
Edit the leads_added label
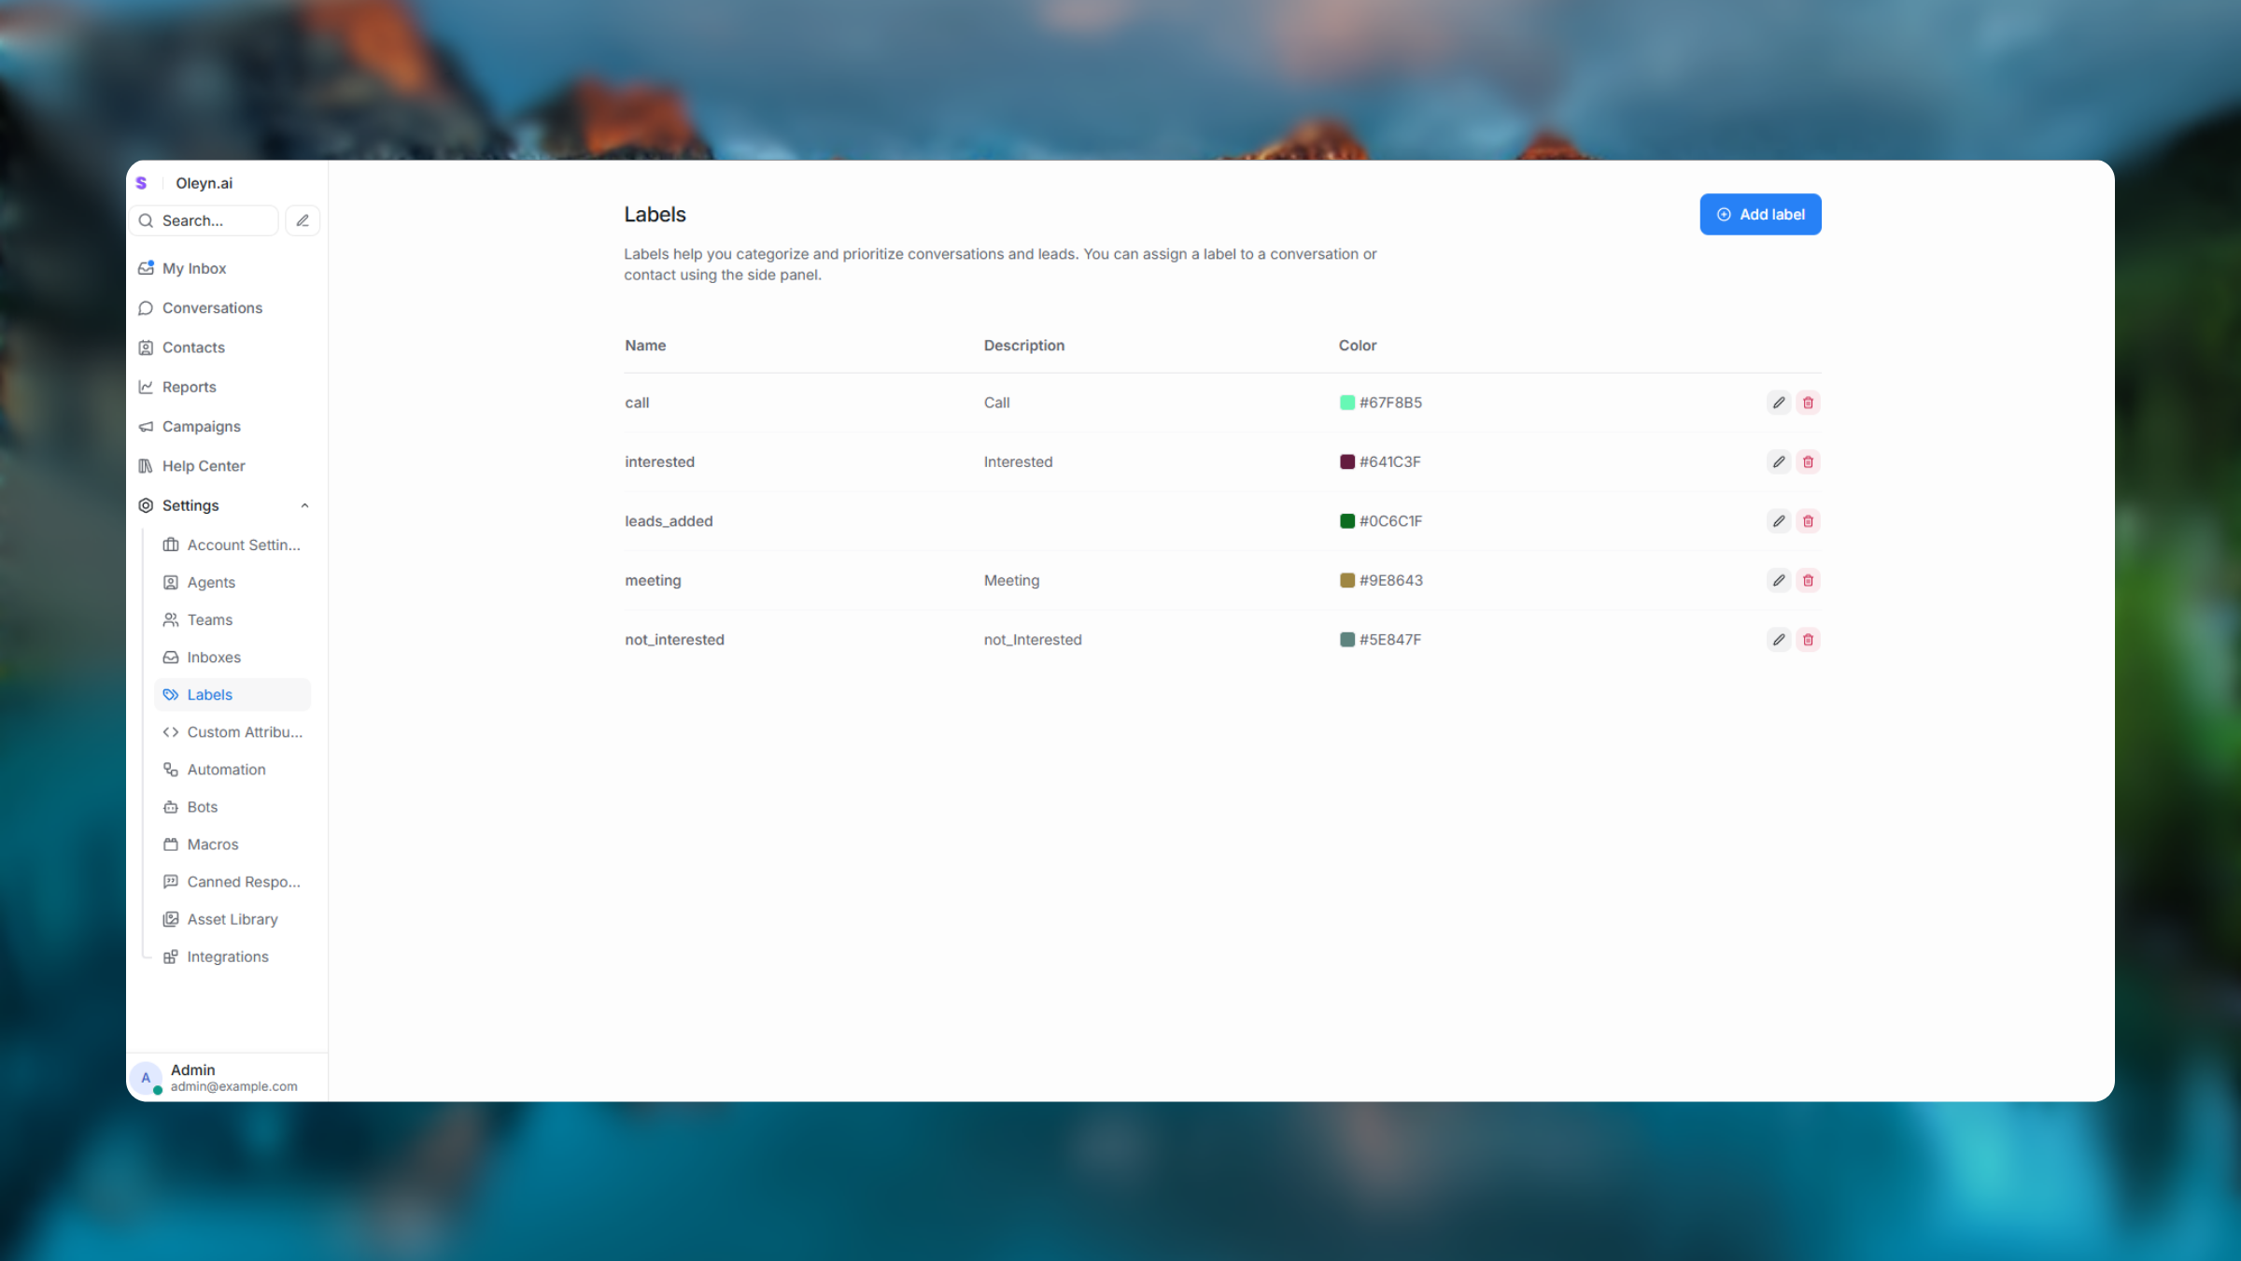tap(1778, 521)
